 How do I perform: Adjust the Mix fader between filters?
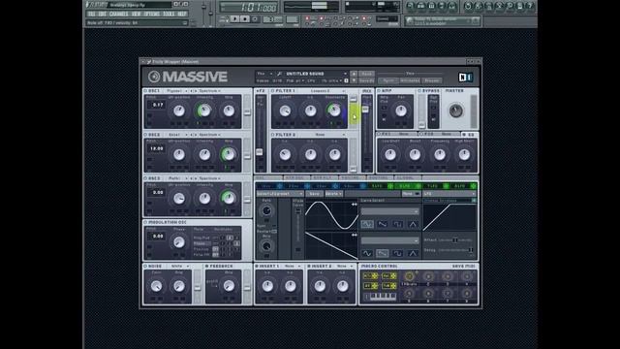[x=366, y=110]
